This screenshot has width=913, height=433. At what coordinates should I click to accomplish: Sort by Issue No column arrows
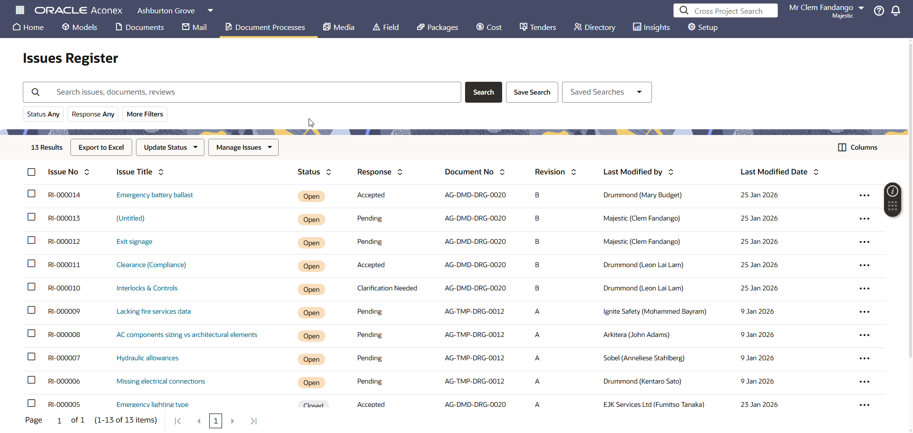click(x=87, y=172)
